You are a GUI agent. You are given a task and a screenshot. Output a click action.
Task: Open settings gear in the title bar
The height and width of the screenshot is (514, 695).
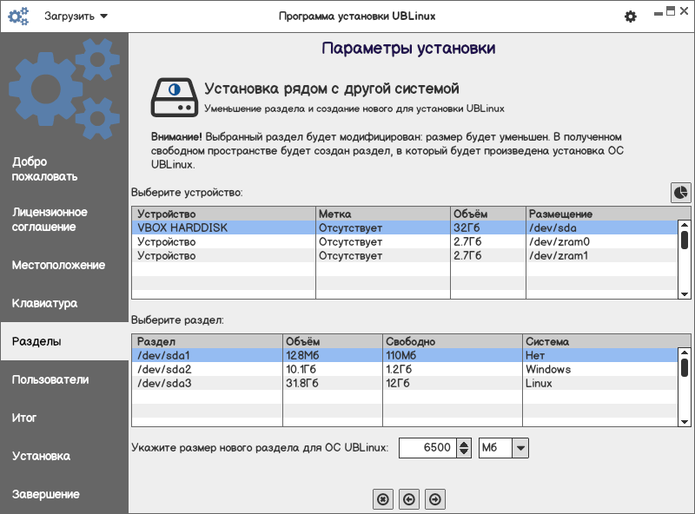pyautogui.click(x=631, y=16)
